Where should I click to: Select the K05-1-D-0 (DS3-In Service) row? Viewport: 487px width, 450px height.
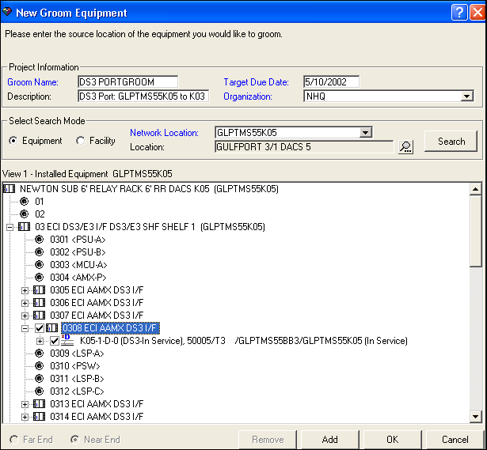pyautogui.click(x=244, y=341)
